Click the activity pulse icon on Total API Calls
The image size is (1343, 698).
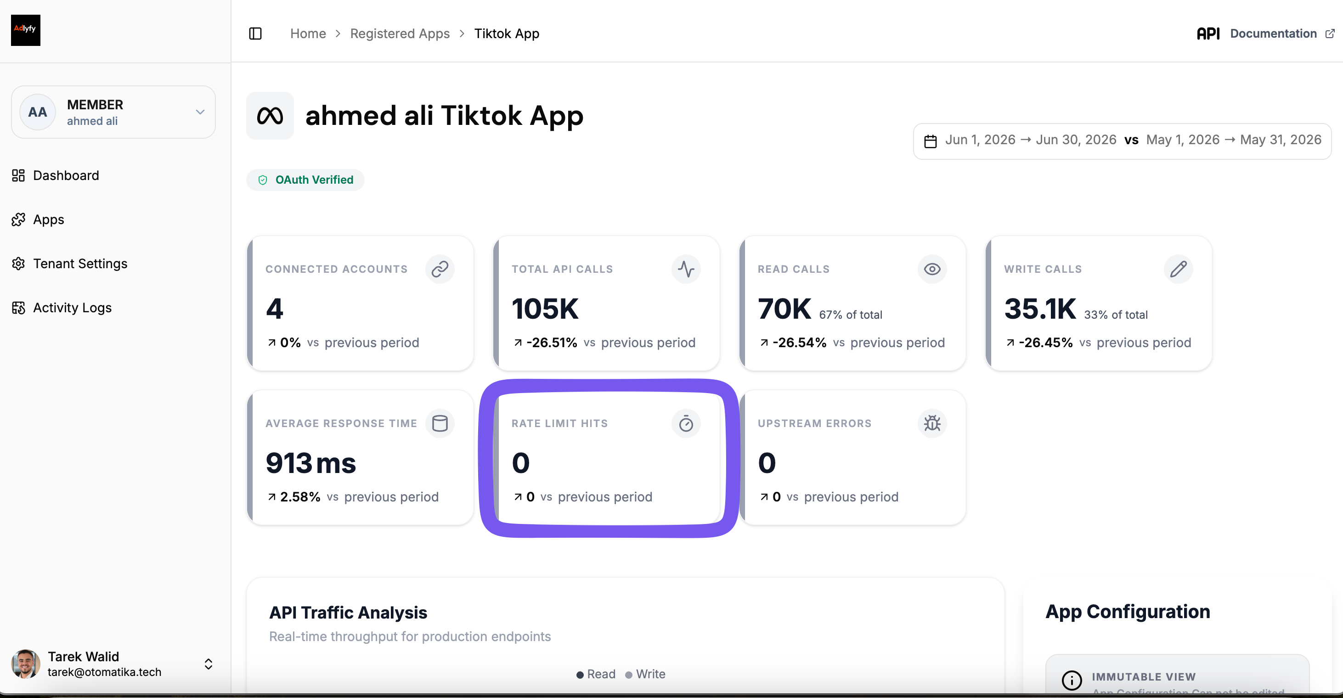(686, 269)
